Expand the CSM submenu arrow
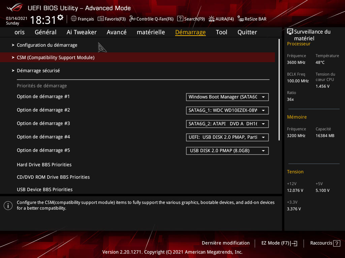This screenshot has height=258, width=345. click(x=13, y=57)
